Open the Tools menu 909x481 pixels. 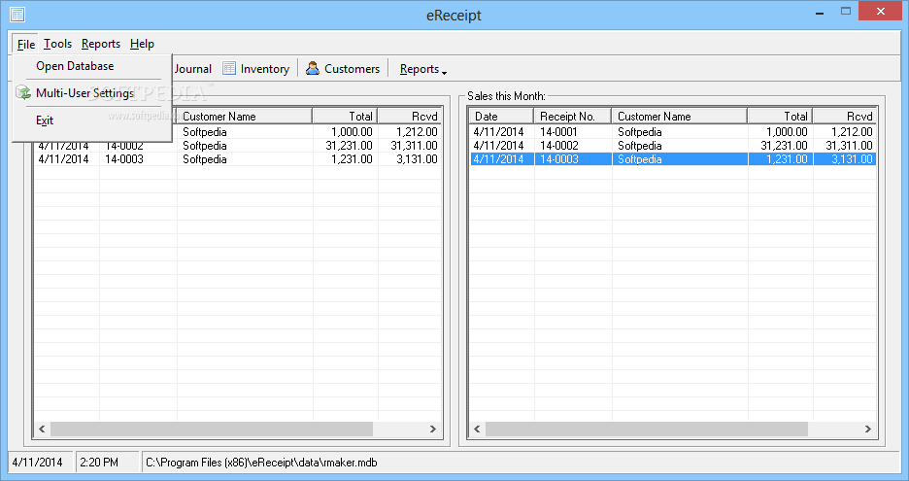[x=57, y=44]
